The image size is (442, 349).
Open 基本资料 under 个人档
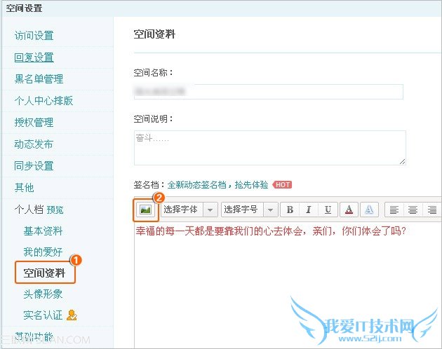click(43, 231)
